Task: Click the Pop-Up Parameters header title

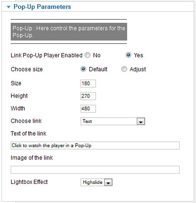Action: tap(42, 7)
